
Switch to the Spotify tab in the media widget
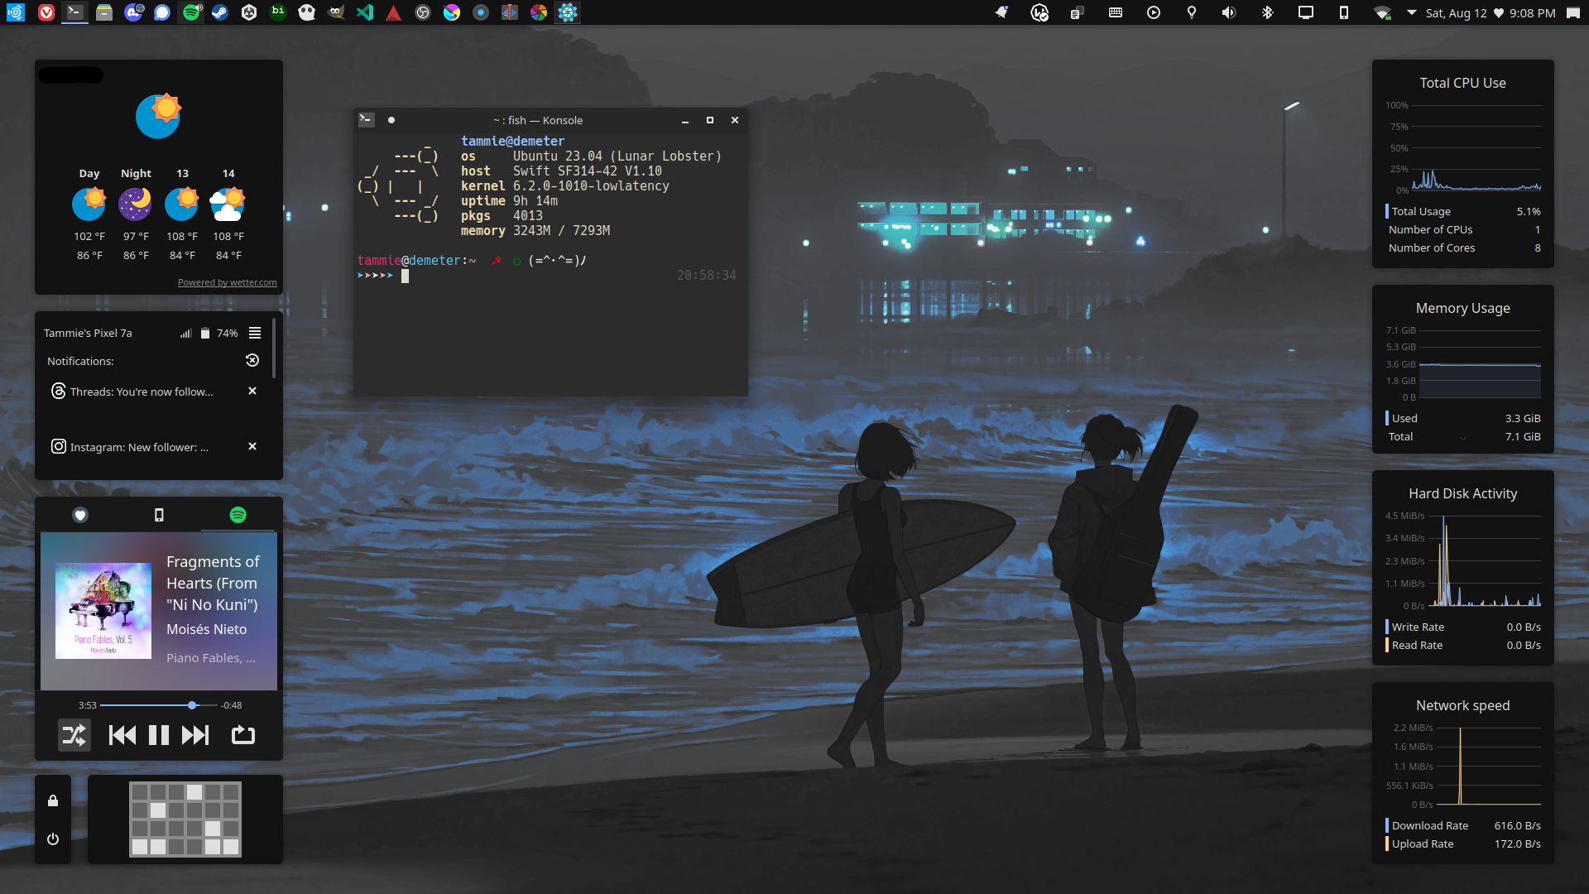coord(238,515)
